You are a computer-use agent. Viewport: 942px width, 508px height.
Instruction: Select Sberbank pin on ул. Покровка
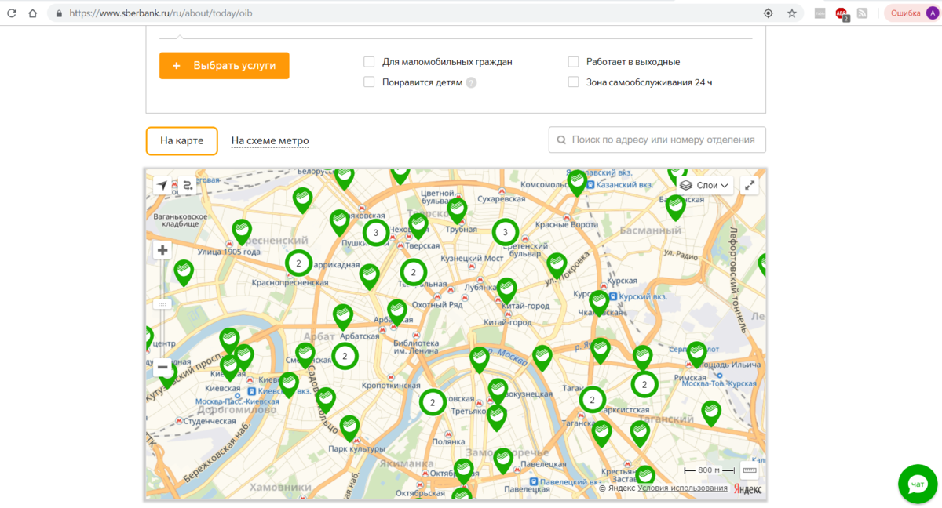[557, 266]
